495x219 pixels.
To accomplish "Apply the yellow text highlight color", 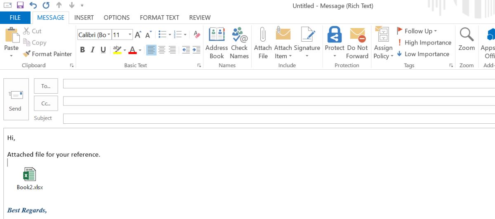I will pos(117,50).
